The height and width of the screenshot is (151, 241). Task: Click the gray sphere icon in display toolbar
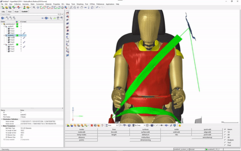point(95,125)
